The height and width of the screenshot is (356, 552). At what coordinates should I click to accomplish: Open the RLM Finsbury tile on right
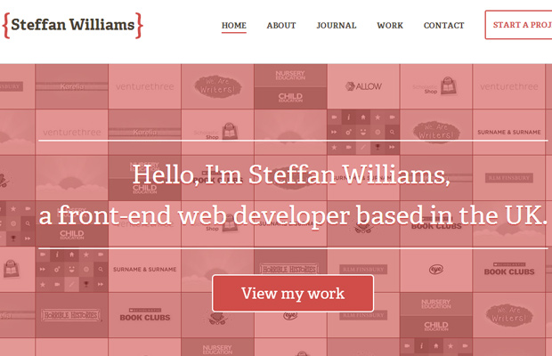coord(509,178)
